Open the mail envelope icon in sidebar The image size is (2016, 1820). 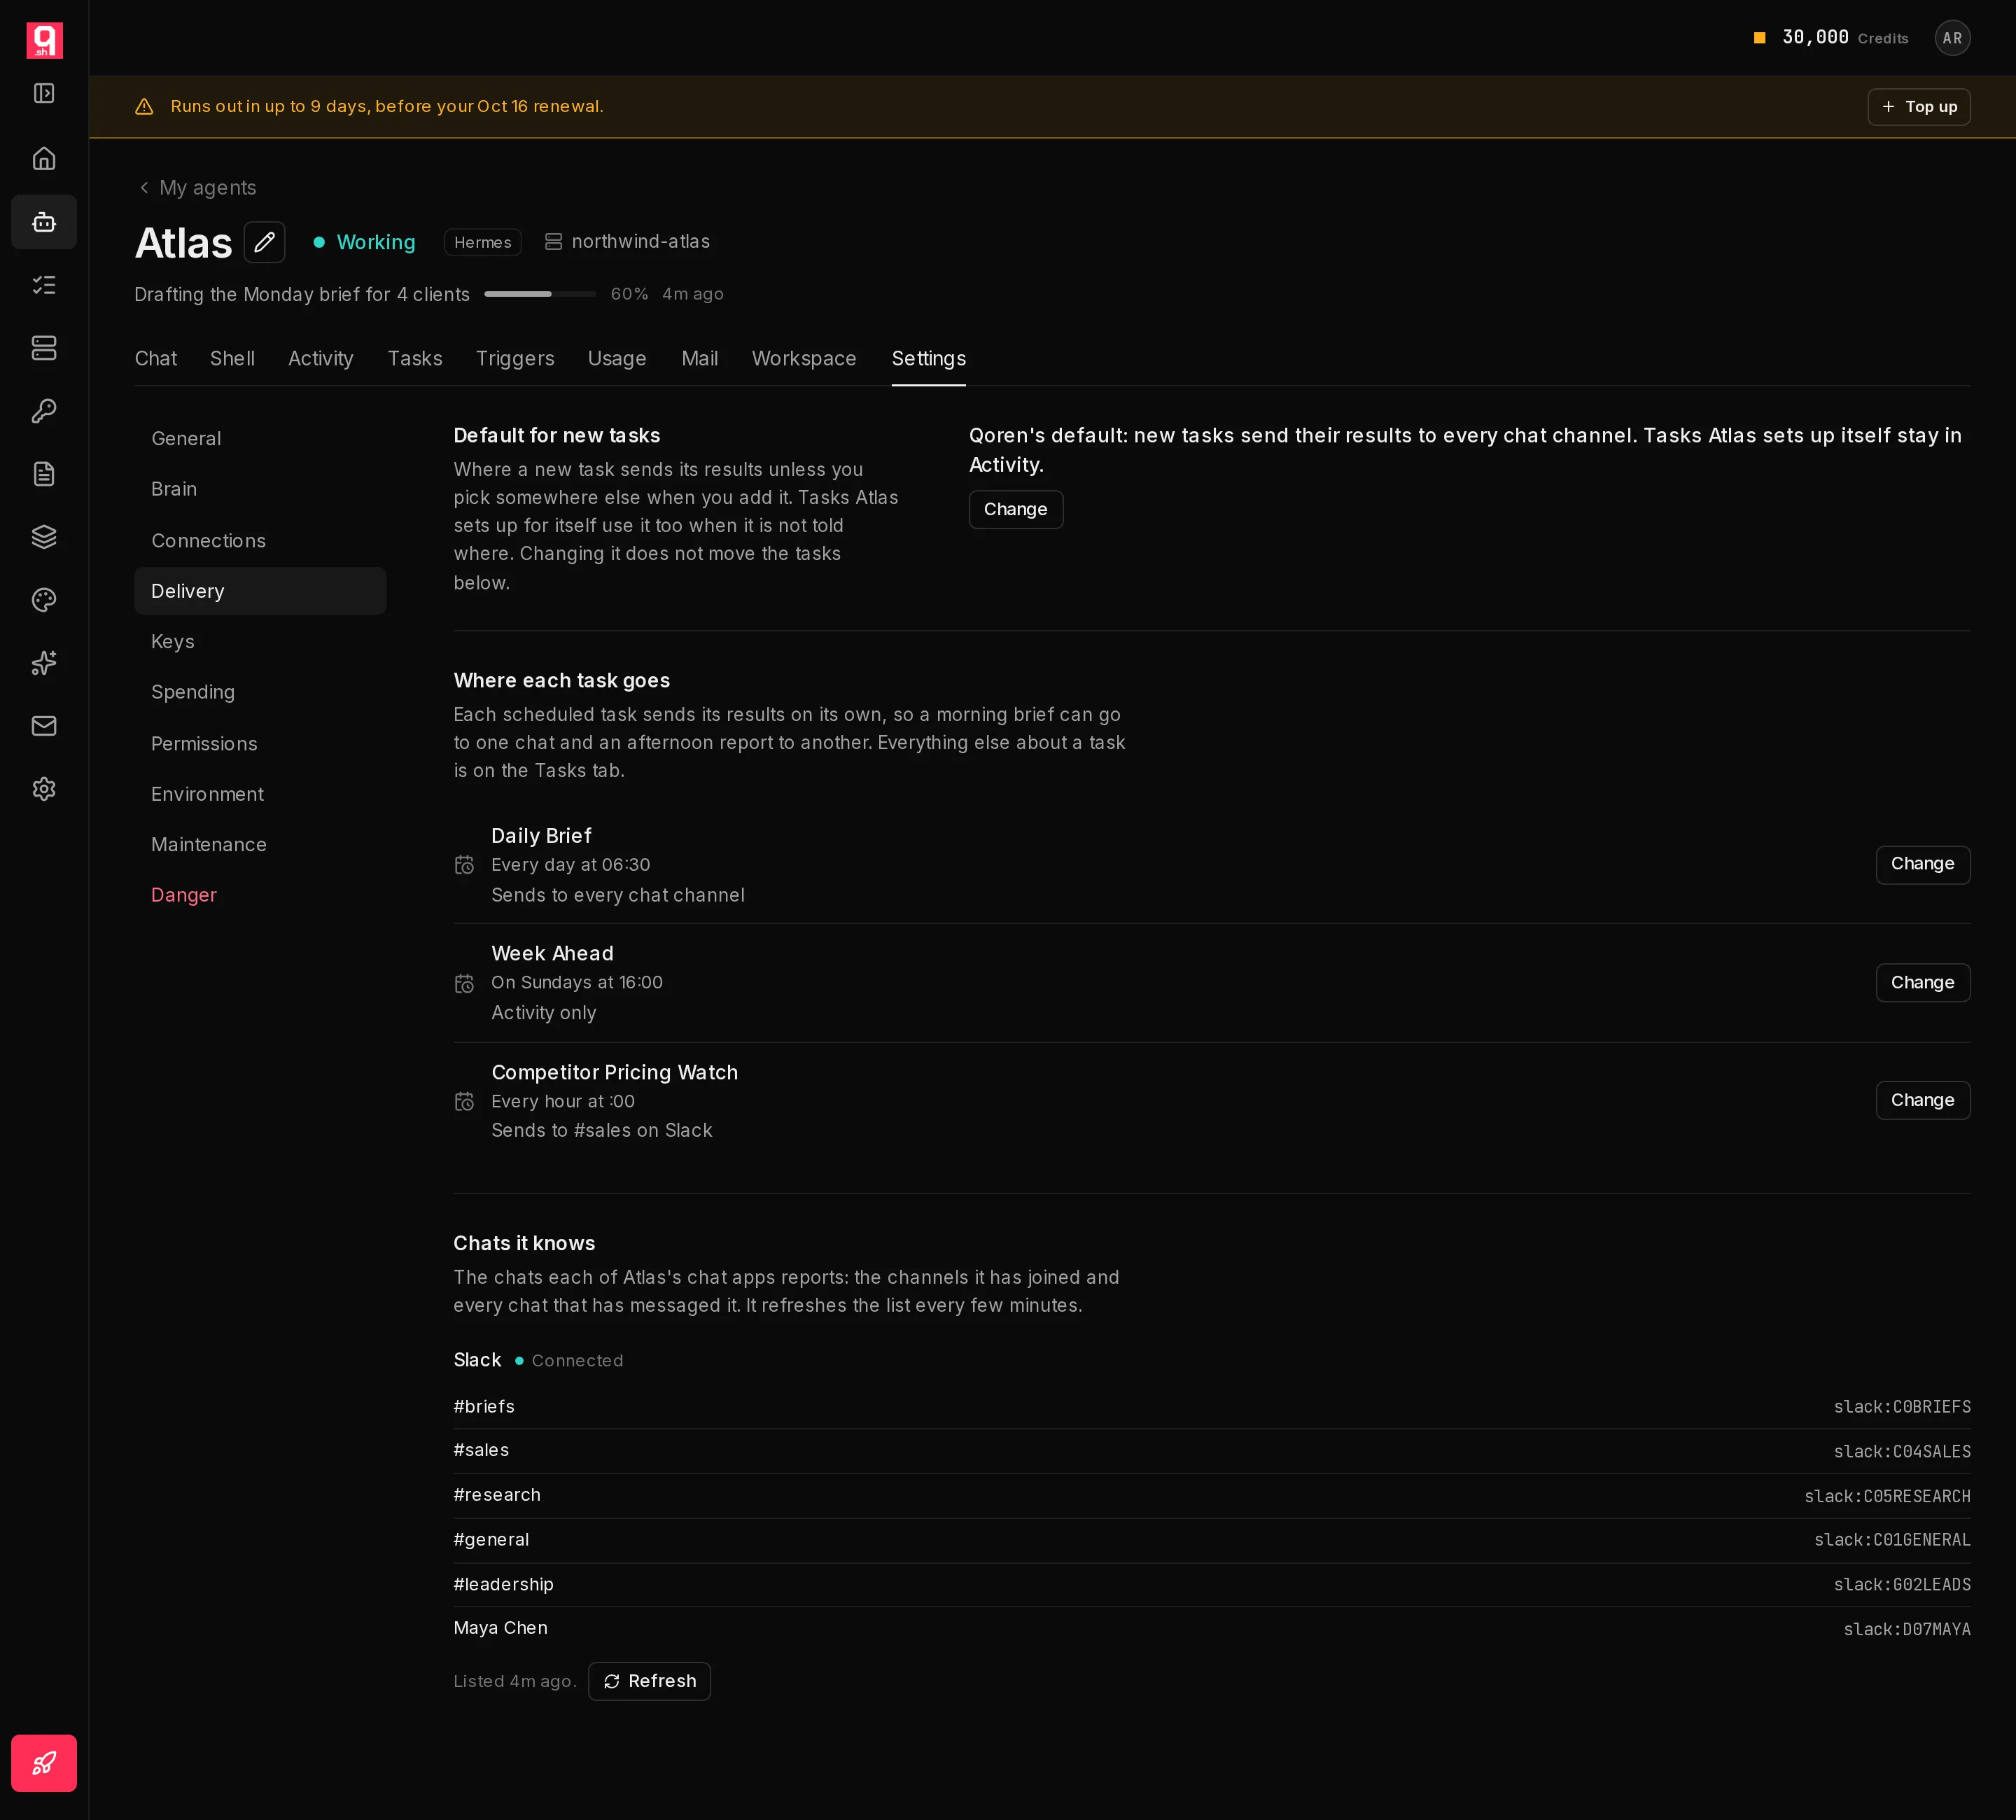click(x=44, y=726)
